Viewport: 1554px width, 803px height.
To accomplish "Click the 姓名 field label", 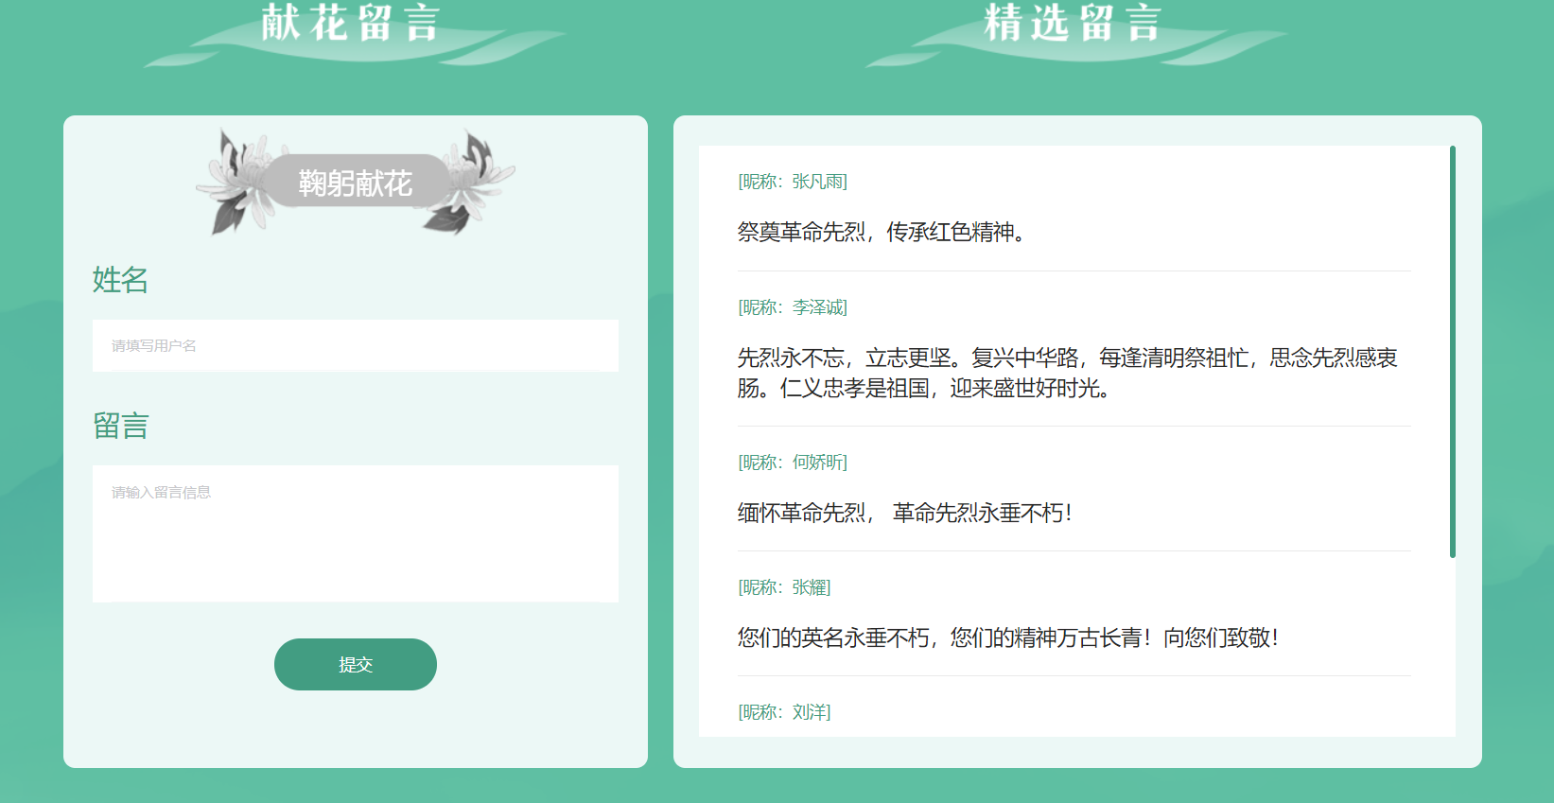I will pos(120,280).
